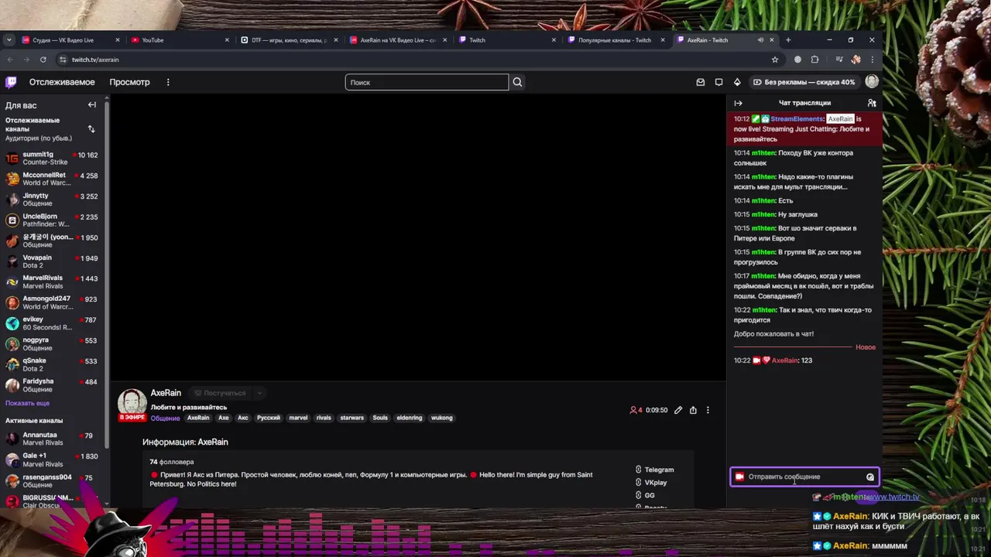The image size is (991, 557).
Task: Click the bits crown icon in top bar
Action: [x=737, y=82]
